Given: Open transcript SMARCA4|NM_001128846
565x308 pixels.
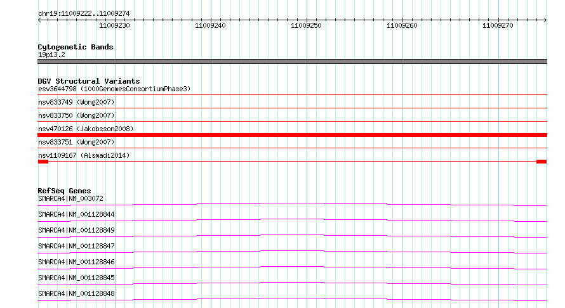Looking at the screenshot, I should click(76, 262).
